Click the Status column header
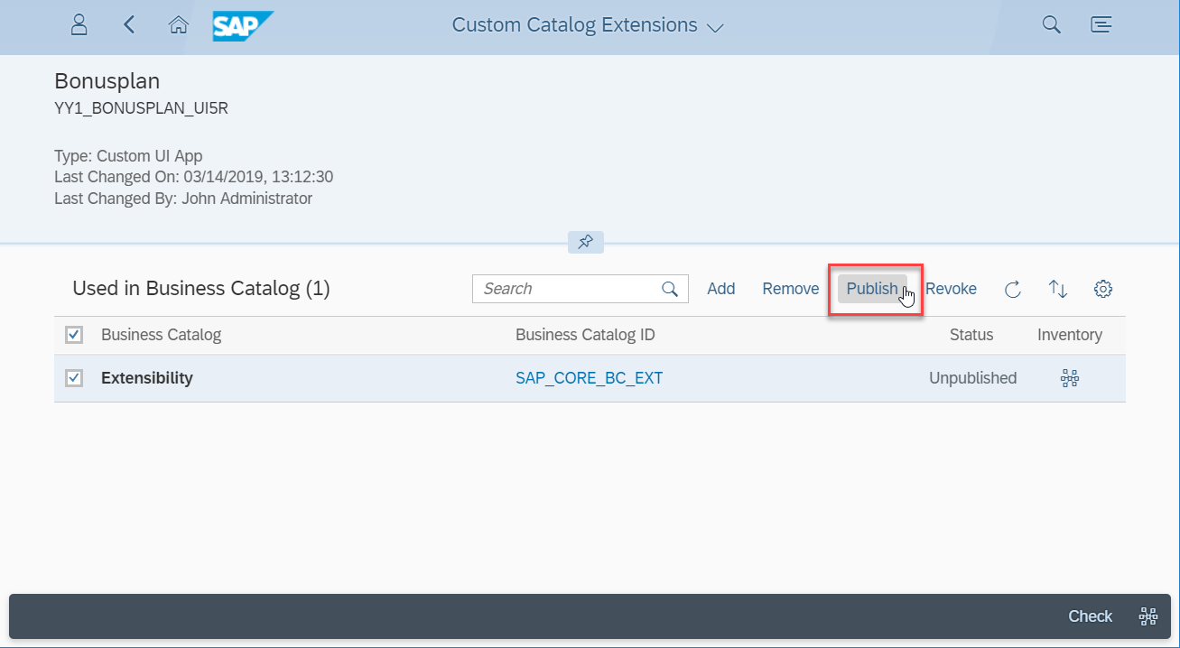1180x648 pixels. 971,335
